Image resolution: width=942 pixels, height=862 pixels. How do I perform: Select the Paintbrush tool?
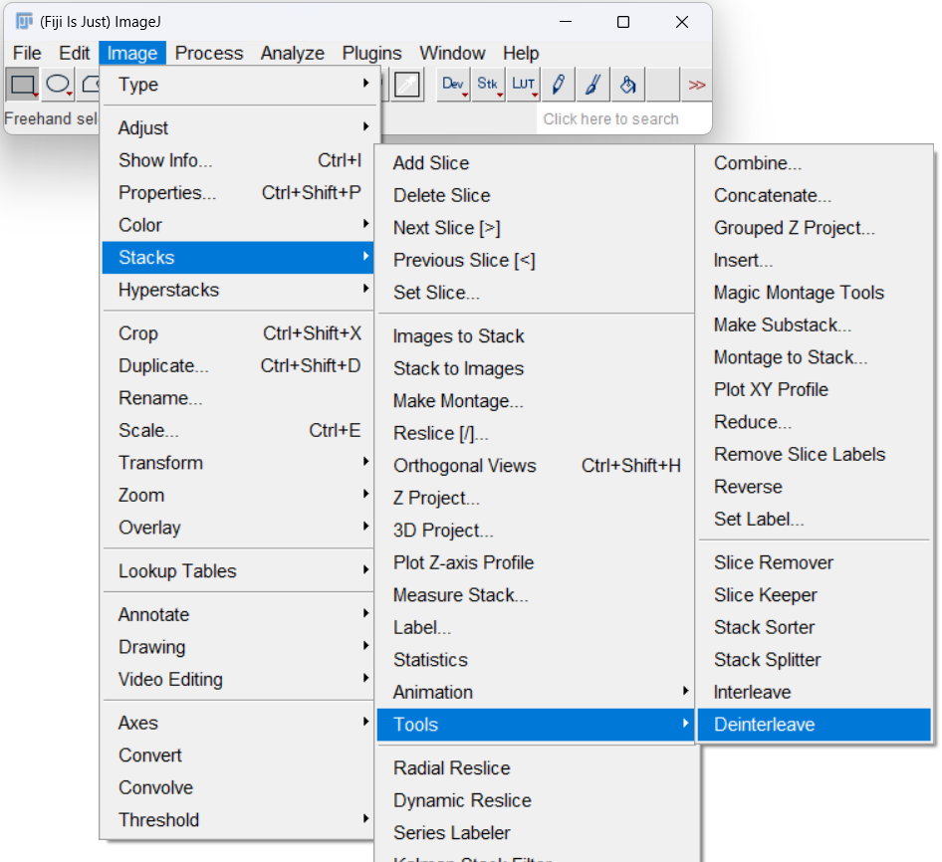(592, 85)
